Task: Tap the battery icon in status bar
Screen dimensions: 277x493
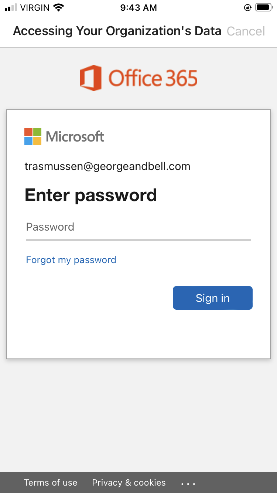Action: [x=264, y=7]
